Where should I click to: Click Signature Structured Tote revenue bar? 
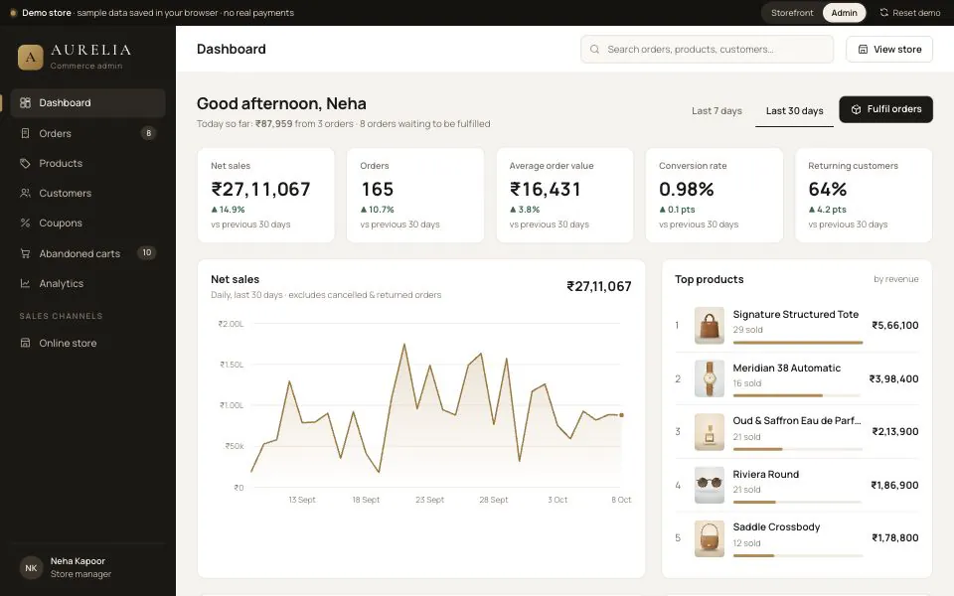798,343
